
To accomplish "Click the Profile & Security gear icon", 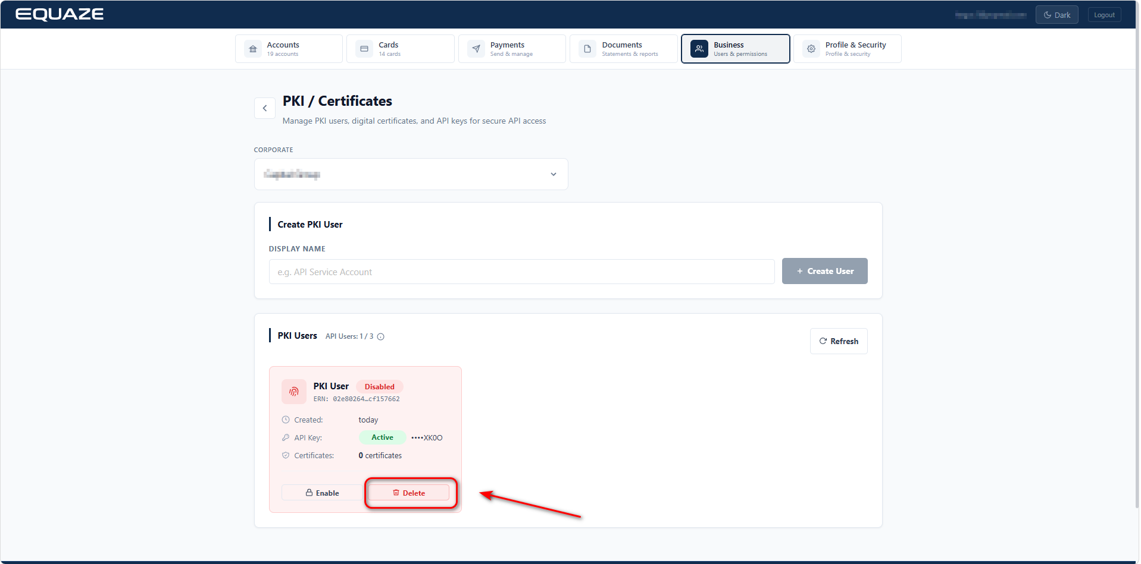I will click(811, 49).
